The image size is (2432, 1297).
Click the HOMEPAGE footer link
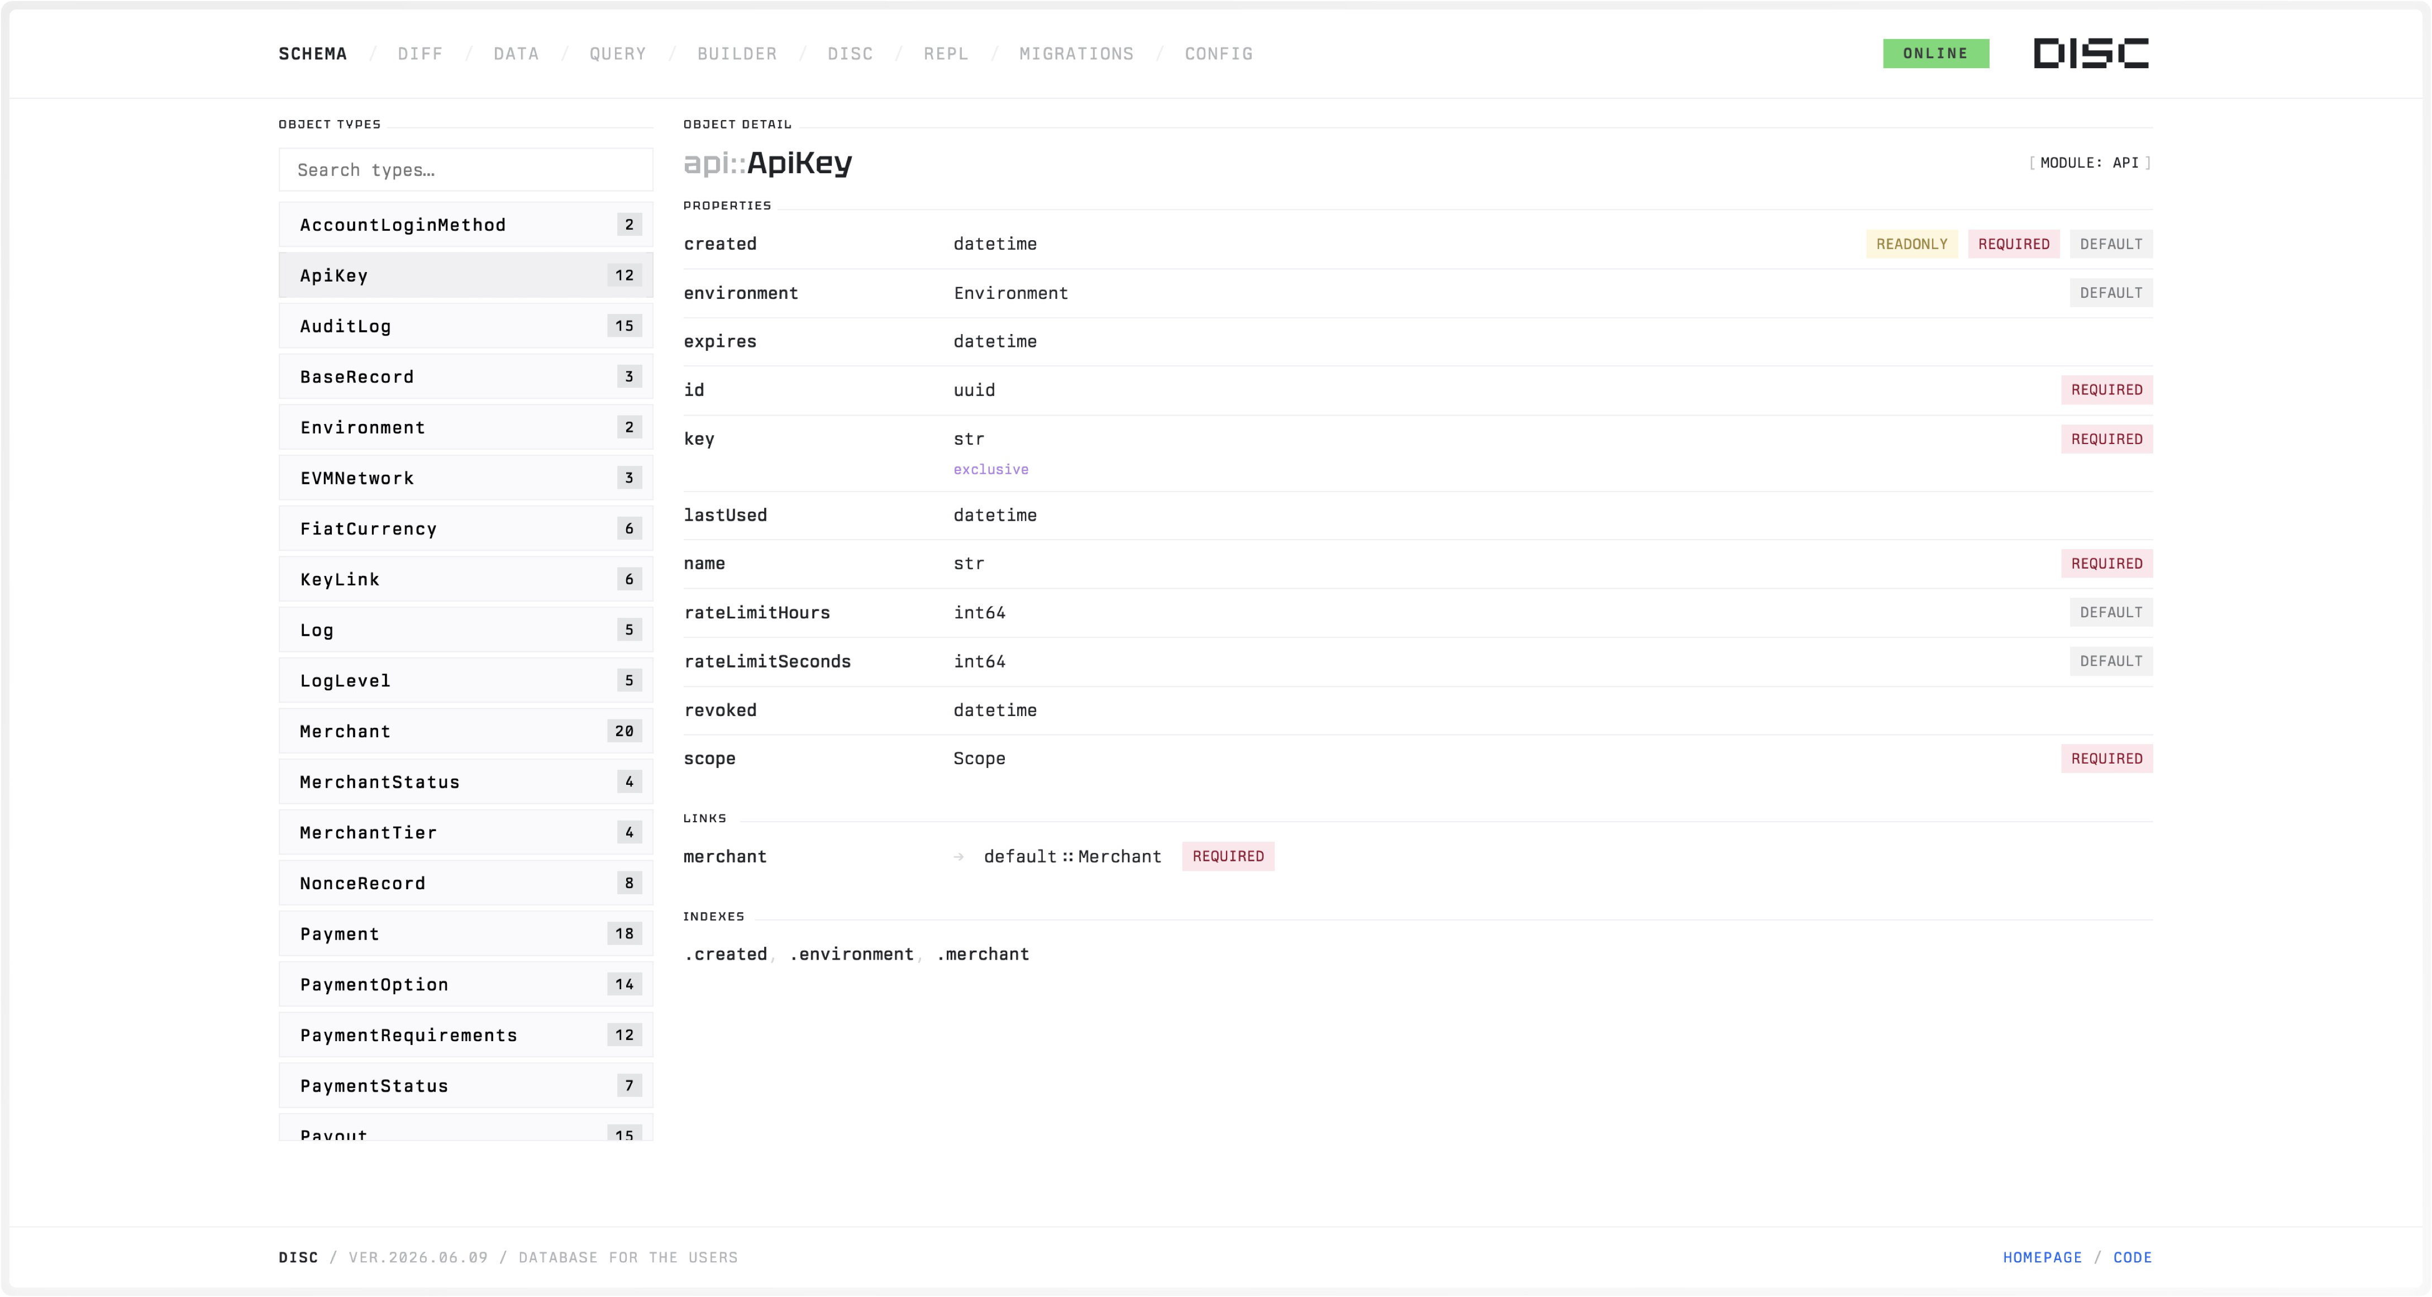(2042, 1257)
